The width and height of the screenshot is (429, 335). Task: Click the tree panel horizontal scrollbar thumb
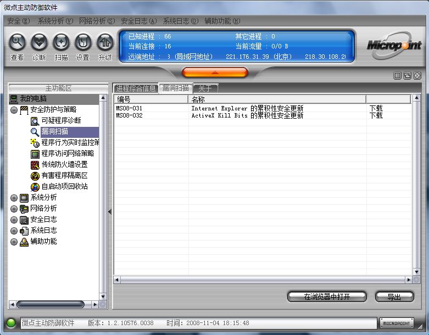point(51,304)
